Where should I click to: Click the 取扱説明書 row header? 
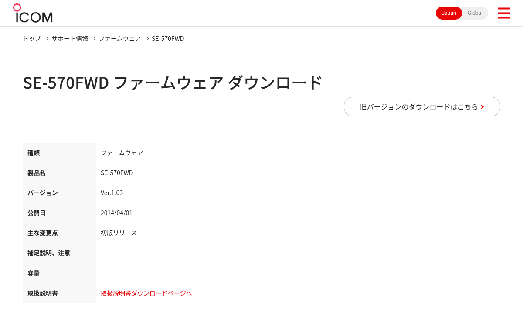tap(59, 293)
